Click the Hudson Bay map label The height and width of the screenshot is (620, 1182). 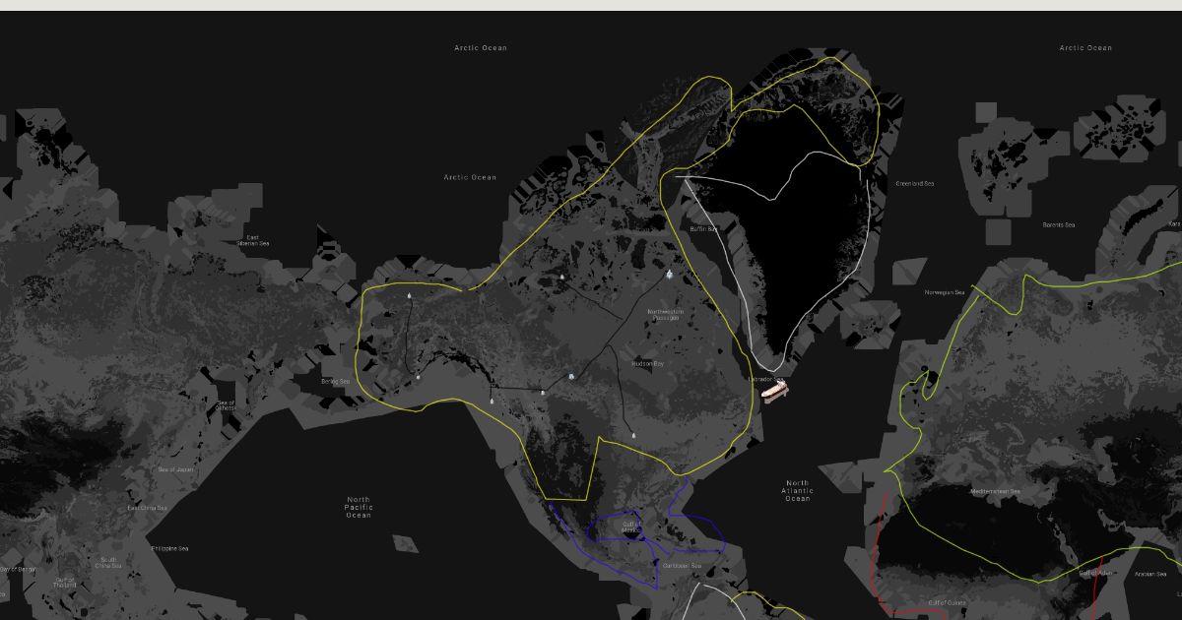647,364
